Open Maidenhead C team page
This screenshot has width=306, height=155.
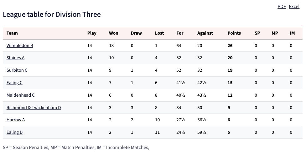click(x=20, y=95)
